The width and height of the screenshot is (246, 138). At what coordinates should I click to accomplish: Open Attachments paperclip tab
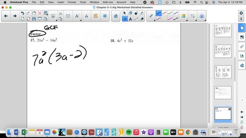[x=242, y=46]
